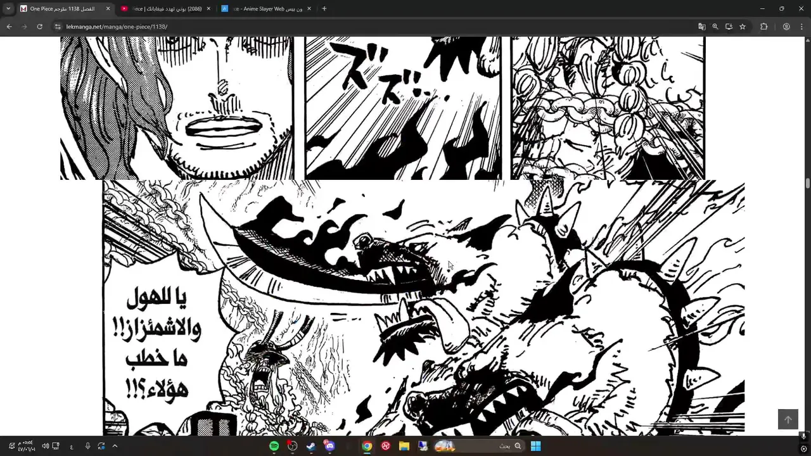Viewport: 811px width, 456px height.
Task: Switch the input language indicator in the tray
Action: tap(72, 446)
